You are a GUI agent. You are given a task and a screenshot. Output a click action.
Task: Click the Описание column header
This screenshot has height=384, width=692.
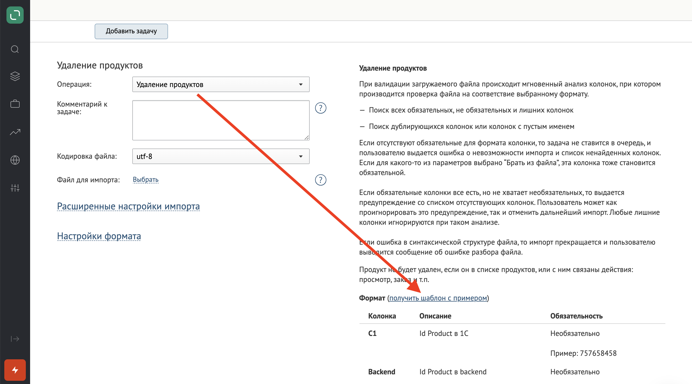point(435,316)
